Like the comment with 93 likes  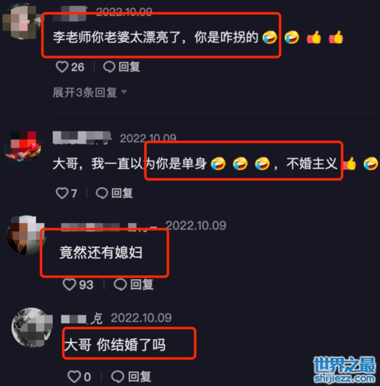pos(69,285)
